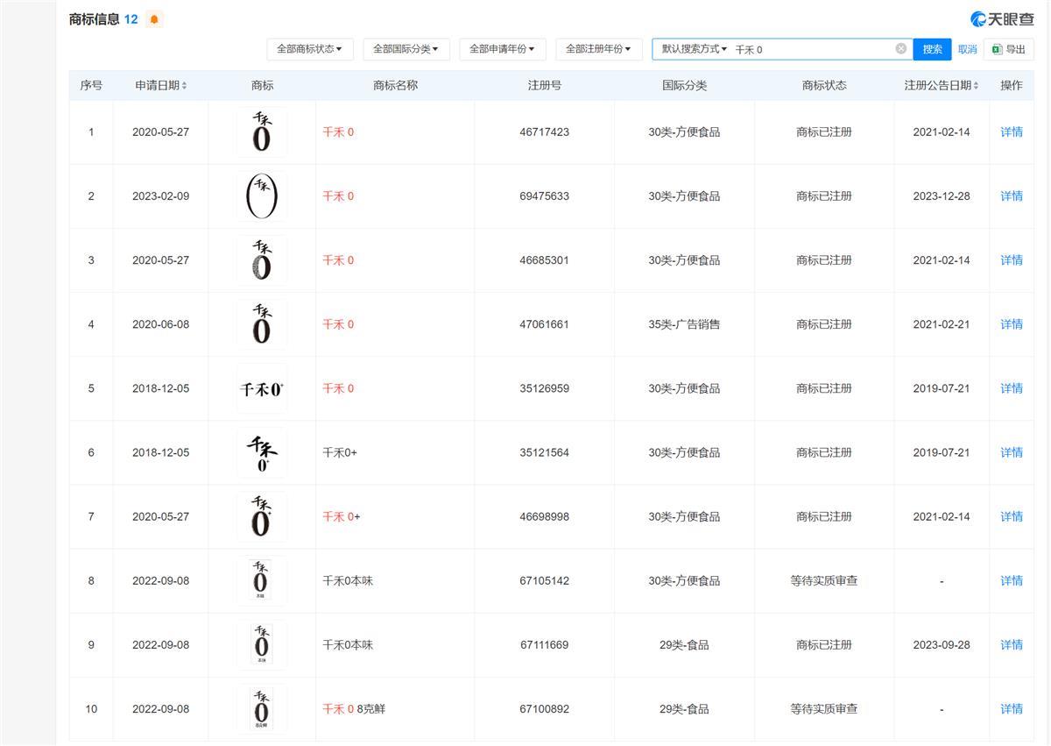Viewport: 1051px width, 746px height.
Task: Sort by 申请日期 column arrows
Action: [184, 86]
